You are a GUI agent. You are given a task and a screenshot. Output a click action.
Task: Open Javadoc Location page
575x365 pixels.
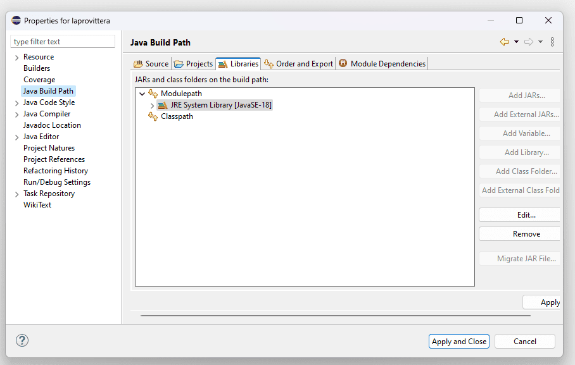pyautogui.click(x=52, y=125)
